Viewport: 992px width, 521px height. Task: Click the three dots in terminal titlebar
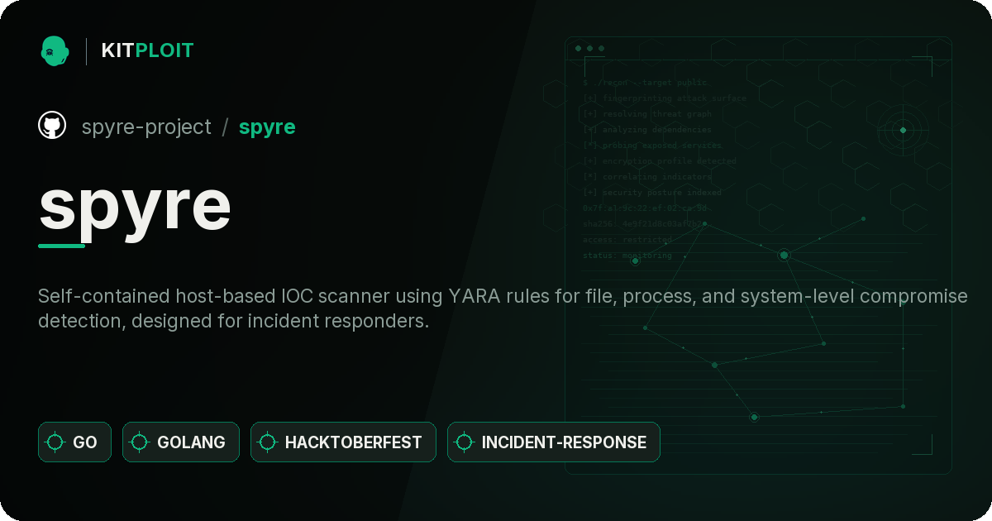[589, 49]
